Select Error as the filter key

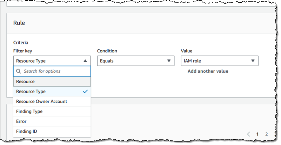coord(52,121)
